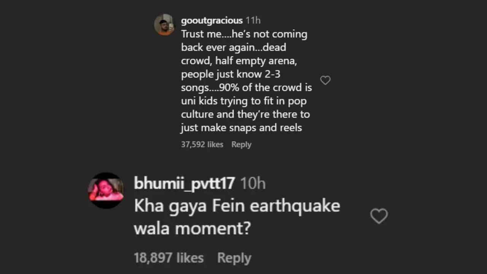This screenshot has width=487, height=274.
Task: Like bhumii_pvtt17's comment with heart icon
Action: coord(379,216)
